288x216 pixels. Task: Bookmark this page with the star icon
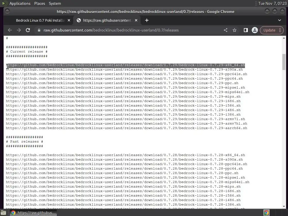pos(235,30)
